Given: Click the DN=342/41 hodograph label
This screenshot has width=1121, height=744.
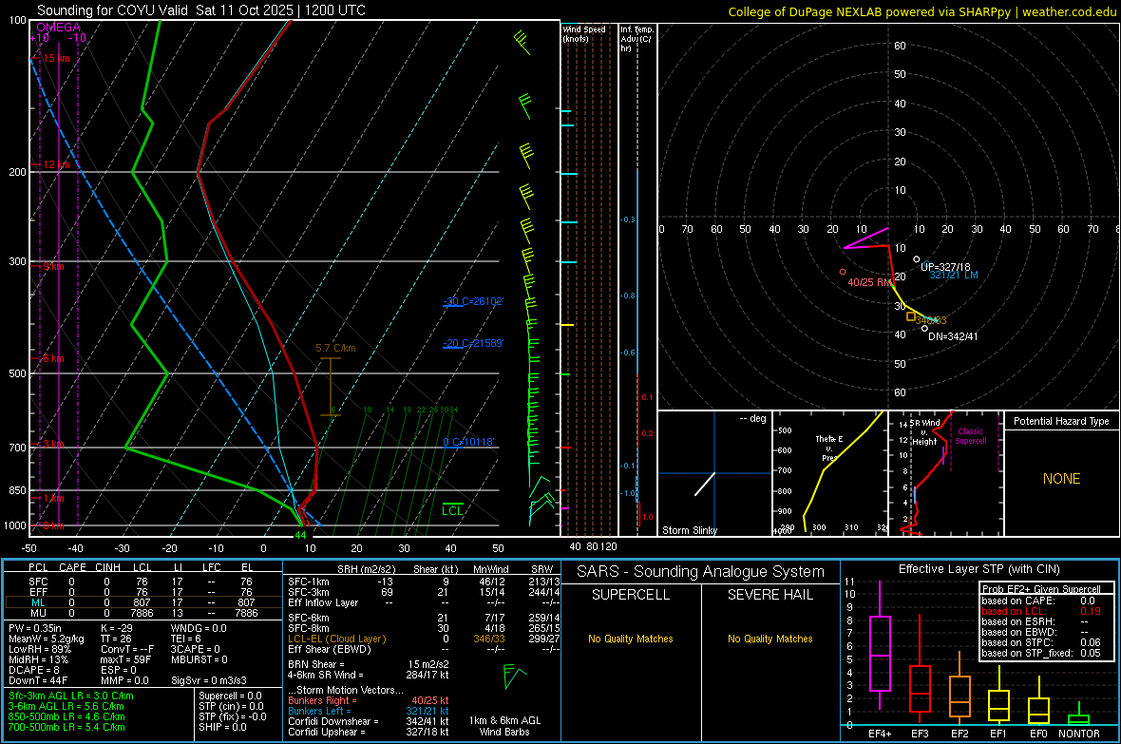Looking at the screenshot, I should tap(953, 336).
